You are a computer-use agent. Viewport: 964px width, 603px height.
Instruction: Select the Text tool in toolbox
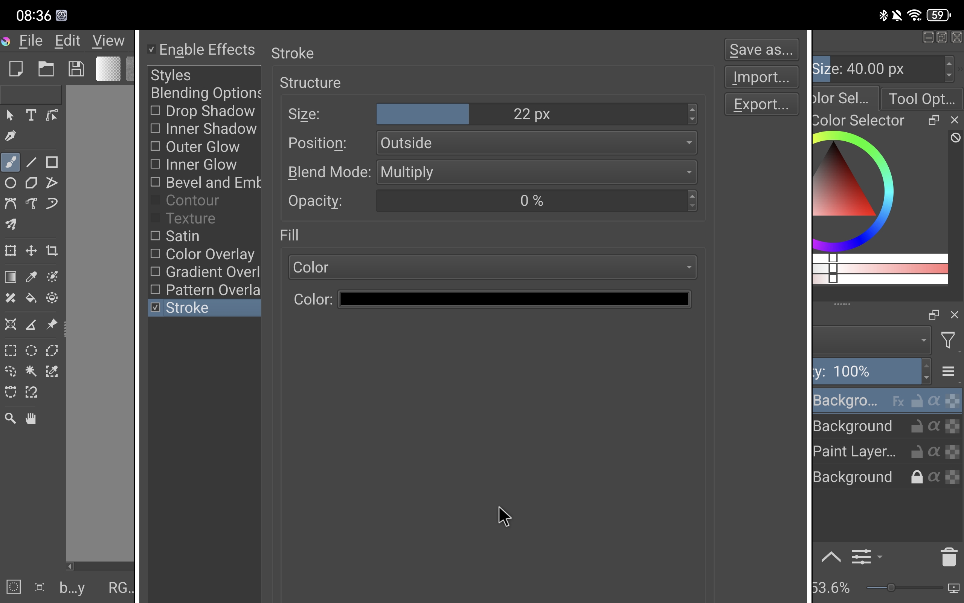point(31,116)
